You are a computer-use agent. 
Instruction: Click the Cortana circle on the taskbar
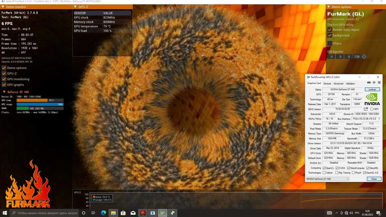coord(83,213)
